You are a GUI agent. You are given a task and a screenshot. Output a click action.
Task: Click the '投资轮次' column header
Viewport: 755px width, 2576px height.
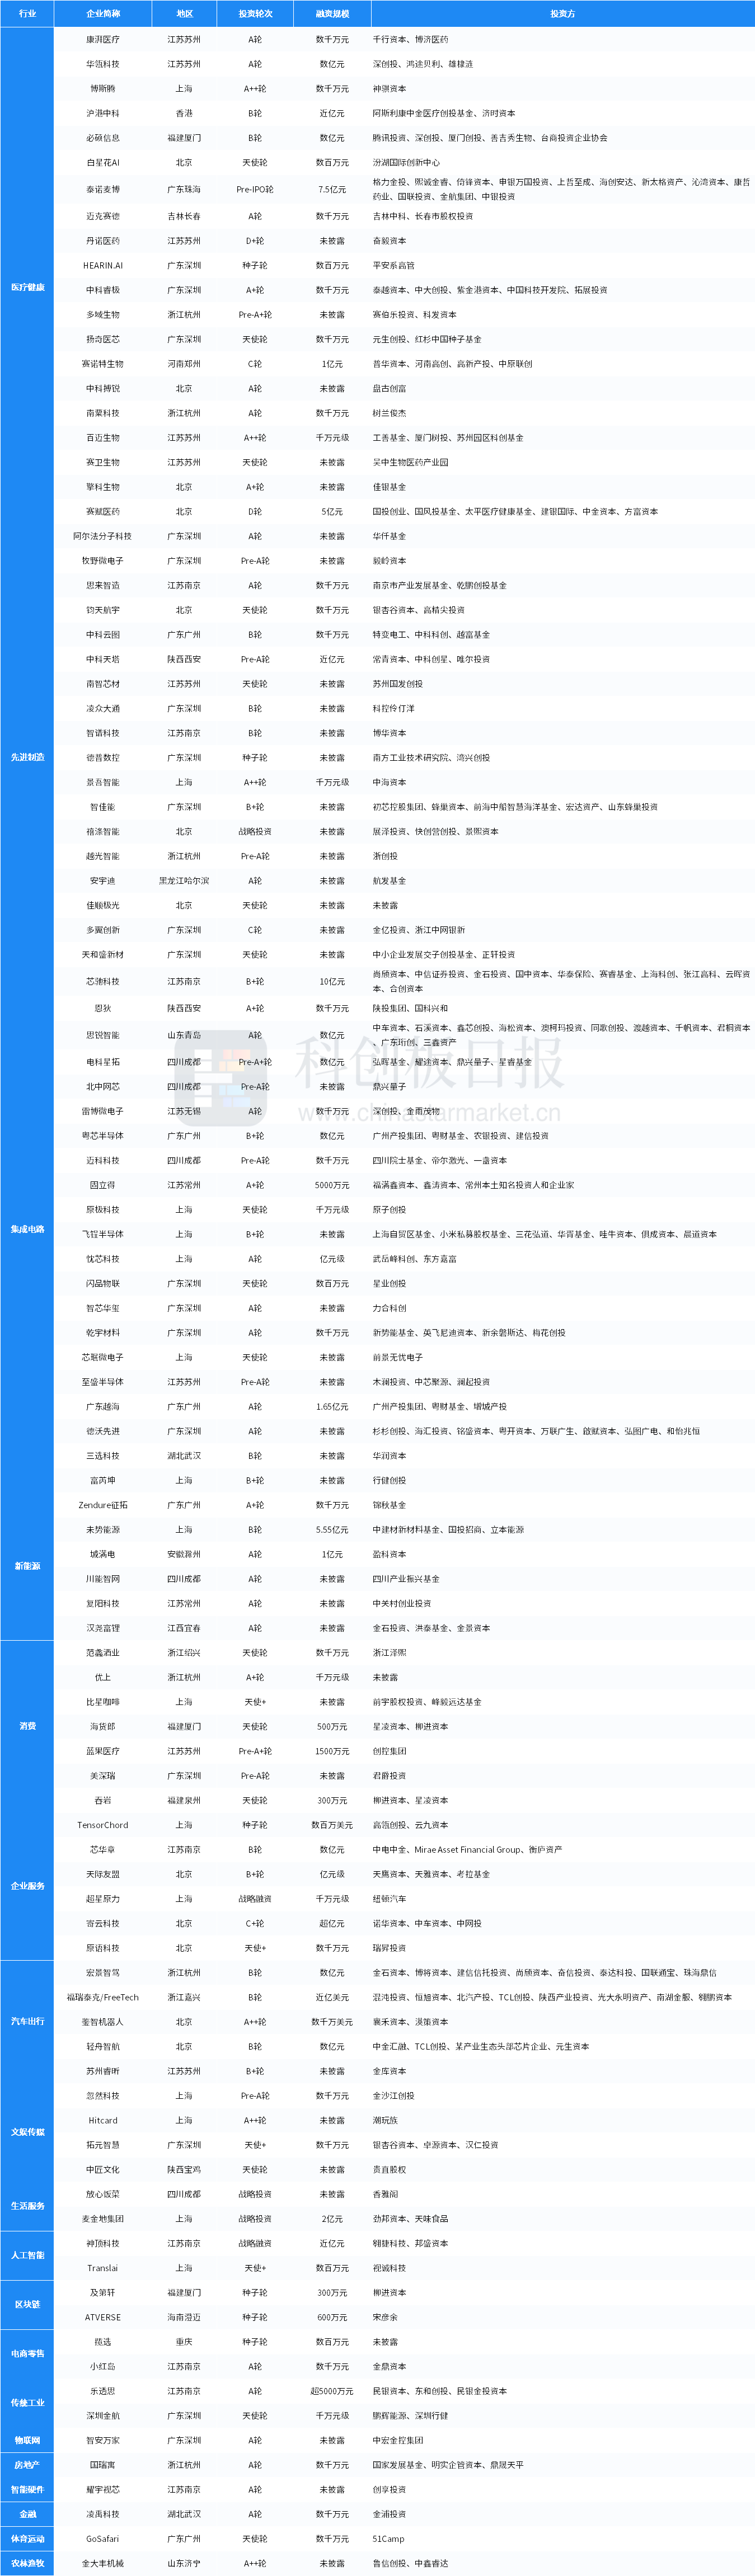click(x=255, y=14)
